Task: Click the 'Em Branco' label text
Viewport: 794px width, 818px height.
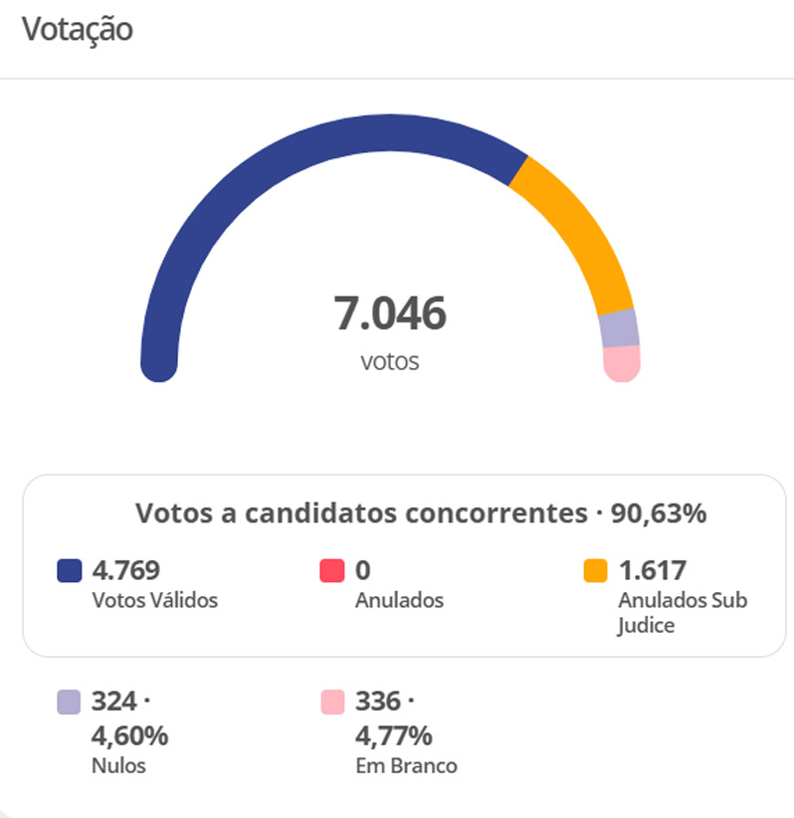Action: tap(406, 765)
